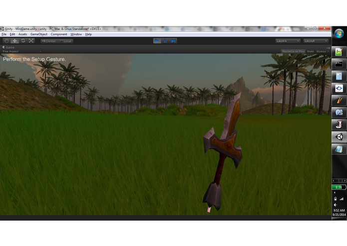347x246 pixels.
Task: Toggle pivot mode Center button
Action: click(x=49, y=41)
